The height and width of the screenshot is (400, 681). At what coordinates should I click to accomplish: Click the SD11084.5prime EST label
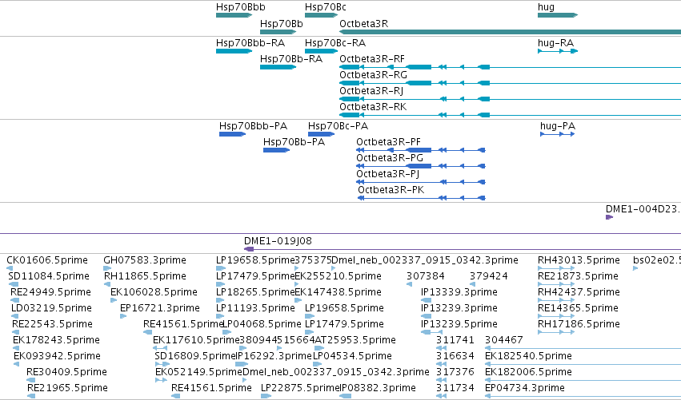[49, 276]
